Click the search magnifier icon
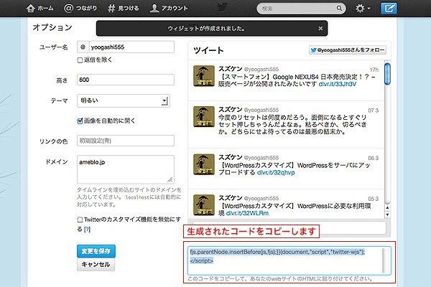Screen dimensions: 431x287 pos(340,8)
